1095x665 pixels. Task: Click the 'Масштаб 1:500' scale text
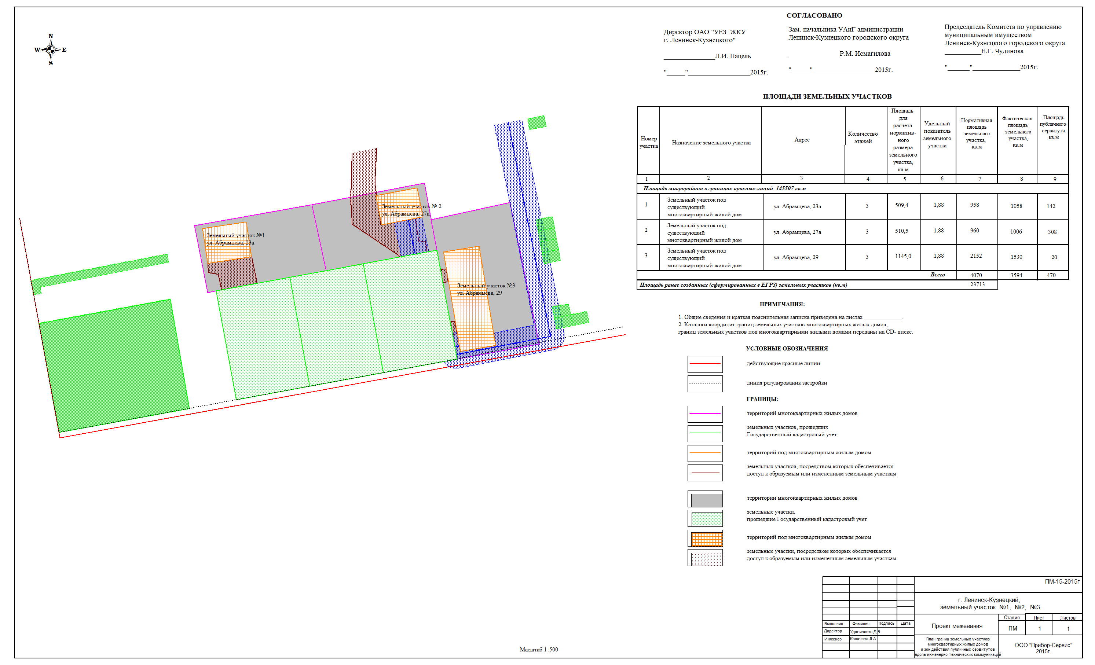tap(538, 650)
